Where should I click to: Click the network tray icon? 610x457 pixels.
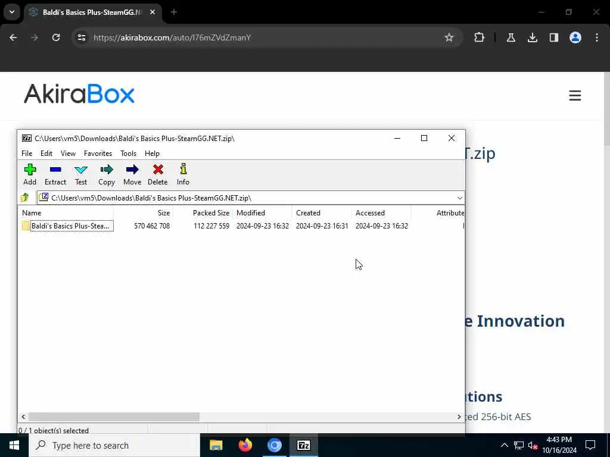tap(519, 445)
